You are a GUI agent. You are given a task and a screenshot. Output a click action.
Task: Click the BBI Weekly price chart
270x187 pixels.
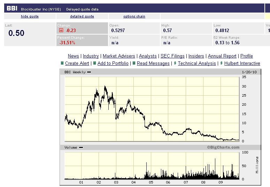pos(152,109)
